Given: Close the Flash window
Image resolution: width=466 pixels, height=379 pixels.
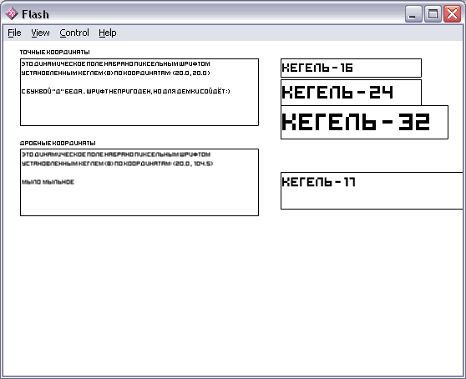Looking at the screenshot, I should [452, 13].
